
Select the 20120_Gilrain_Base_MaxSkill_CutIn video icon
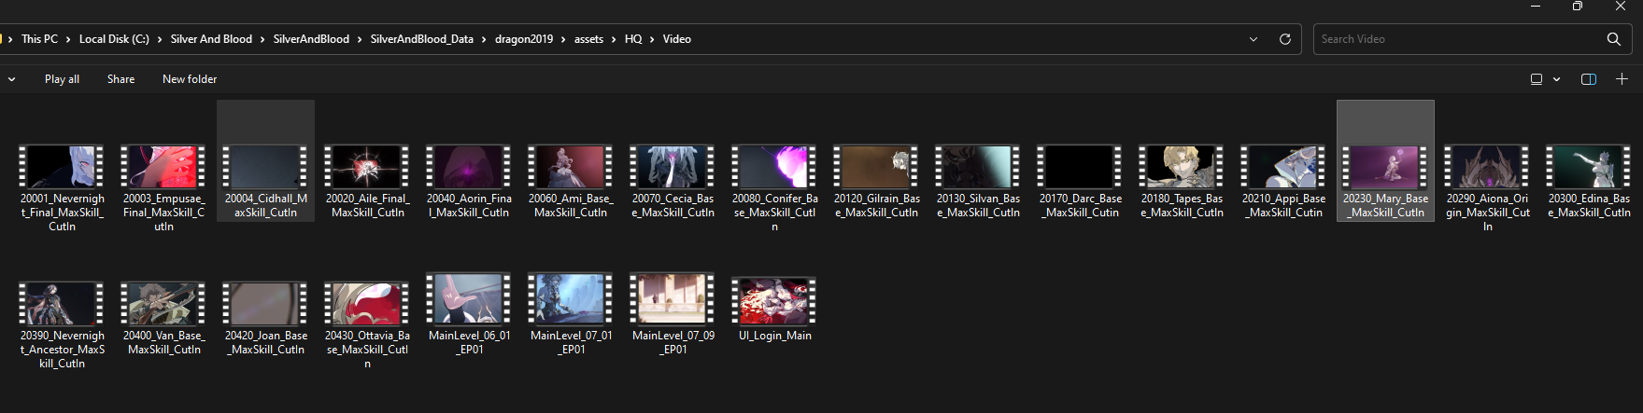[x=876, y=167]
